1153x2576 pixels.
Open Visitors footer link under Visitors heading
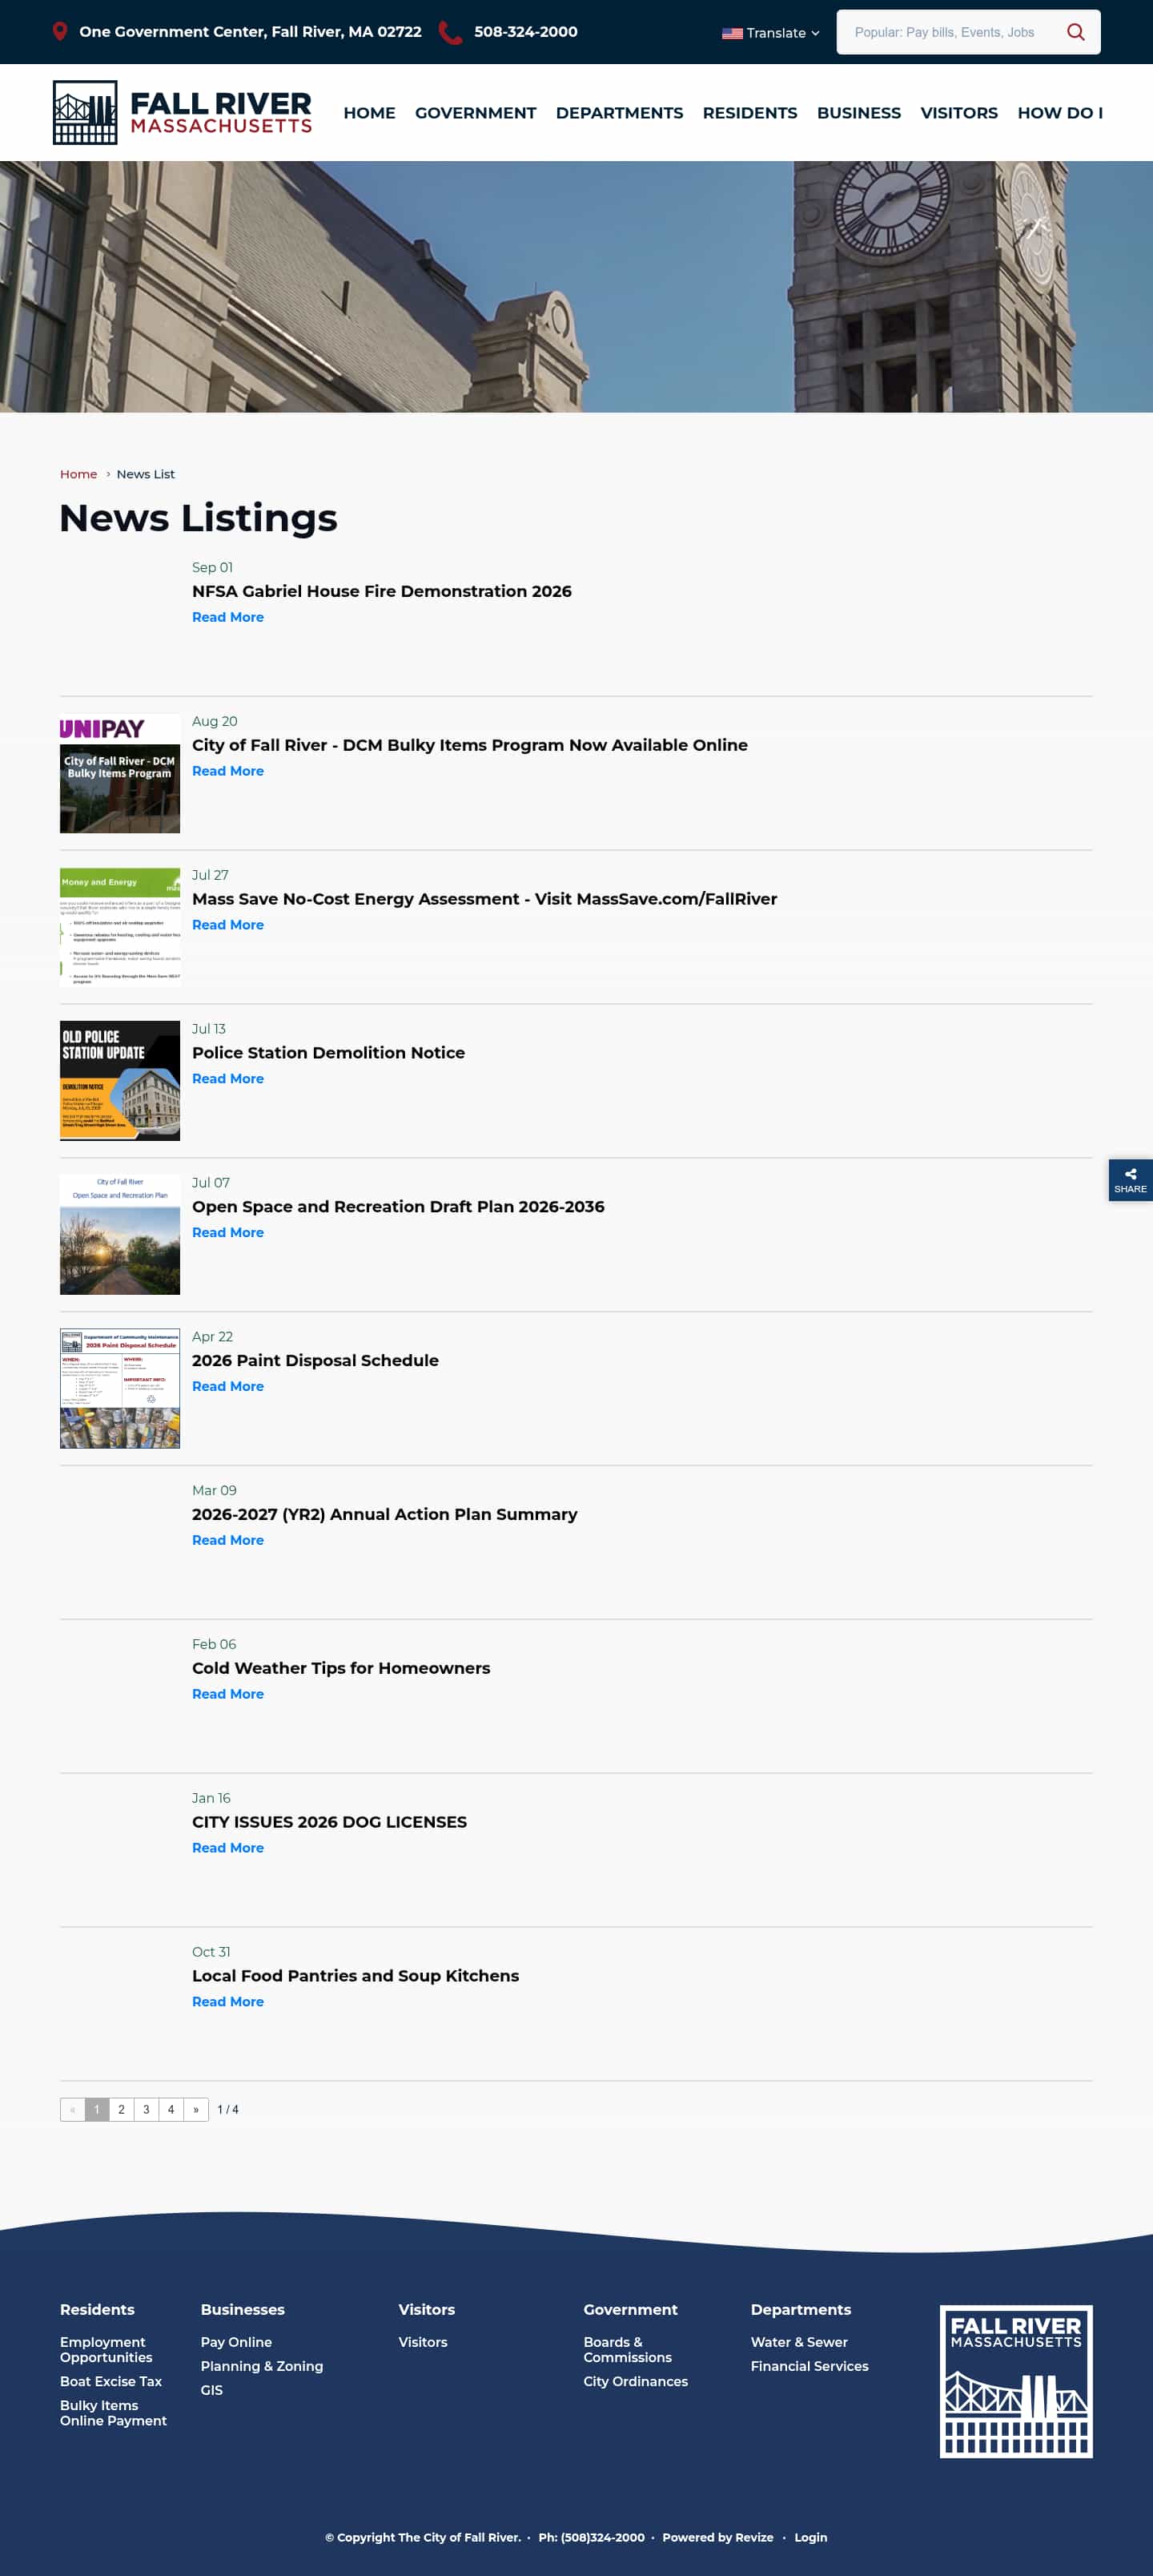tap(423, 2343)
